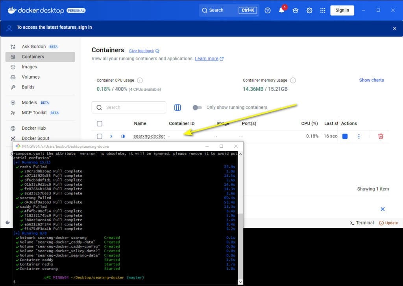Open the three-dot menu for searxng-docker
403x286 pixels.
tap(359, 136)
